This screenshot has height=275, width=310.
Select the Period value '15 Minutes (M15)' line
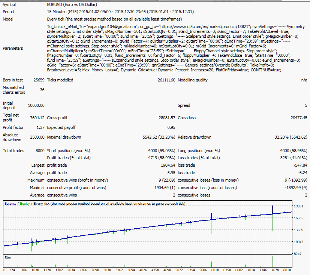point(120,12)
